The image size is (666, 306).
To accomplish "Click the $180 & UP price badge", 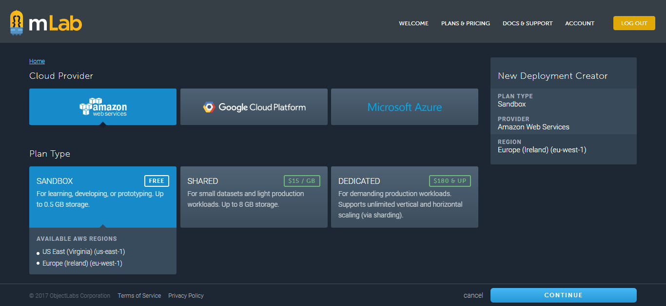I will (450, 181).
